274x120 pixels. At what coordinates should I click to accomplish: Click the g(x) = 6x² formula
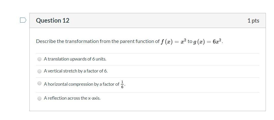pyautogui.click(x=208, y=41)
